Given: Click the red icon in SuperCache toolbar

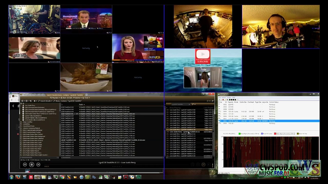Looking at the screenshot, I should click(x=223, y=100).
